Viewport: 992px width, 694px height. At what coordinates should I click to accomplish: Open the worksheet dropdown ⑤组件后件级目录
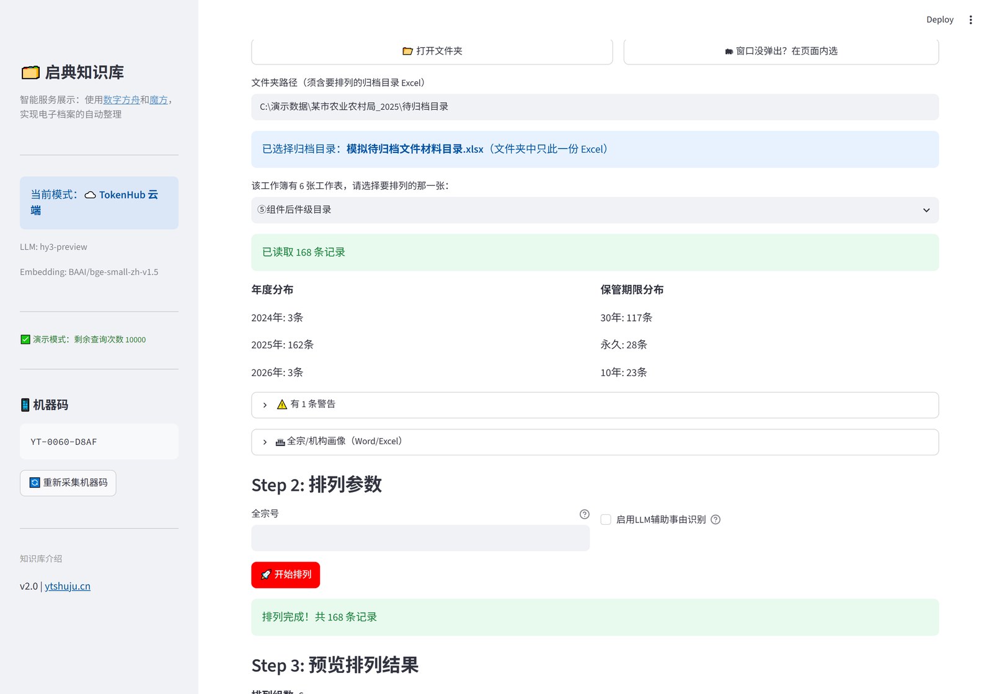[x=595, y=210]
